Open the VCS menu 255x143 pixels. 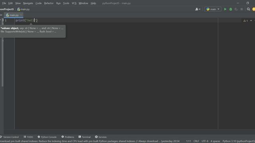(x=74, y=3)
